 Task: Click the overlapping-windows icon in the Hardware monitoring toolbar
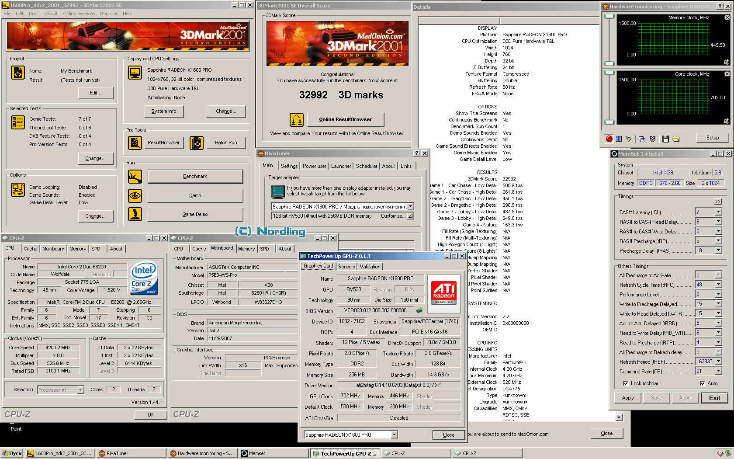coord(642,139)
